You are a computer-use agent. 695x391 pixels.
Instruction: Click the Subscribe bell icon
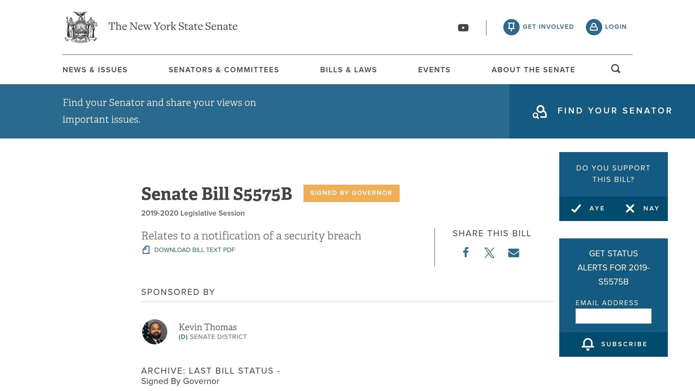pos(588,344)
